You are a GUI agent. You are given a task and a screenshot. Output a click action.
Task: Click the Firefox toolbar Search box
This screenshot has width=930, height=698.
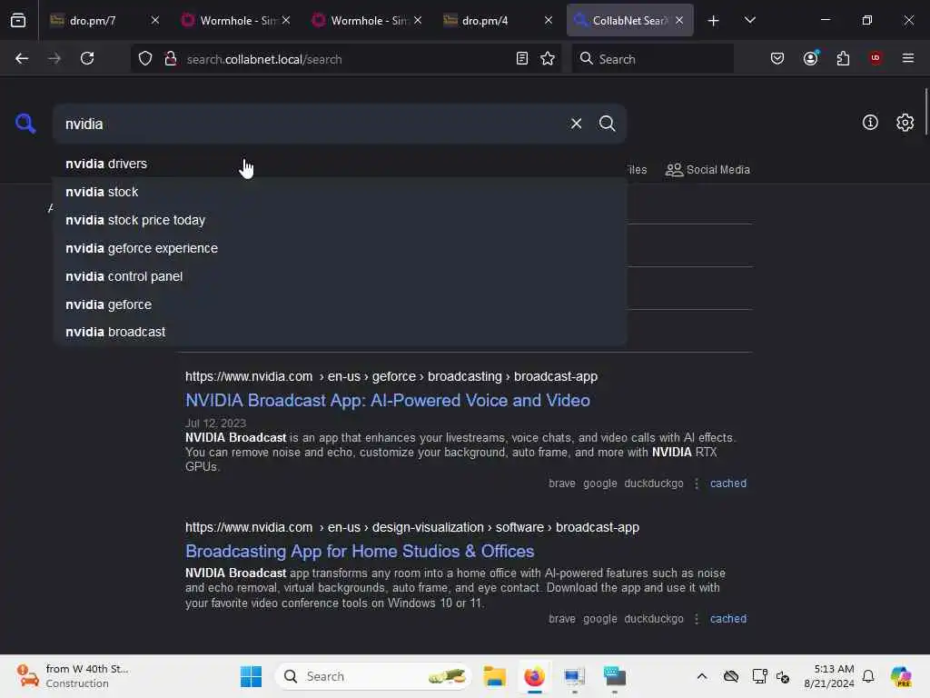pos(652,59)
